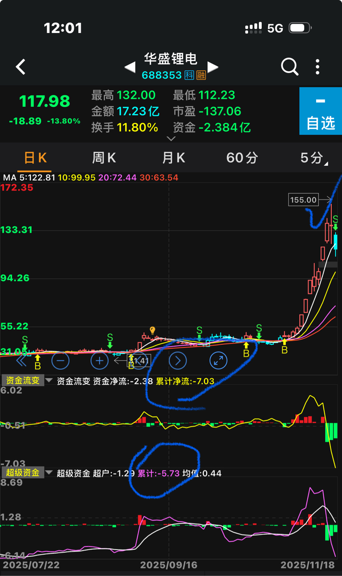342x576 pixels.
Task: Tap the 融 margin badge
Action: click(x=201, y=75)
